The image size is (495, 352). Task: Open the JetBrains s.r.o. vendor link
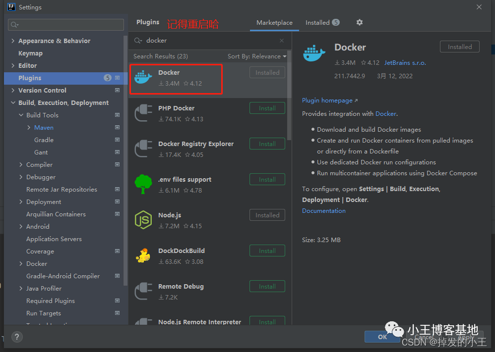click(405, 63)
